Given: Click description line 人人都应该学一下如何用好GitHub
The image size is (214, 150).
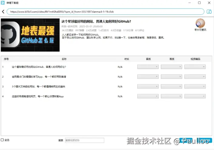Looking at the screenshot, I should (81, 35).
